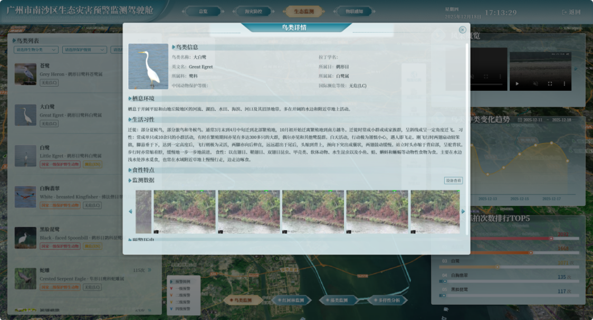Click the Great Egret detail photo
The width and height of the screenshot is (593, 320).
(148, 67)
